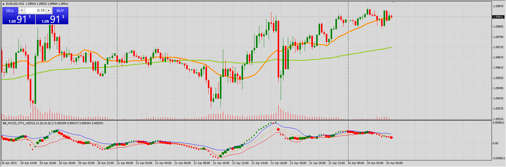Collapse the one-click trading panel triangle
506x167 pixels.
point(3,4)
